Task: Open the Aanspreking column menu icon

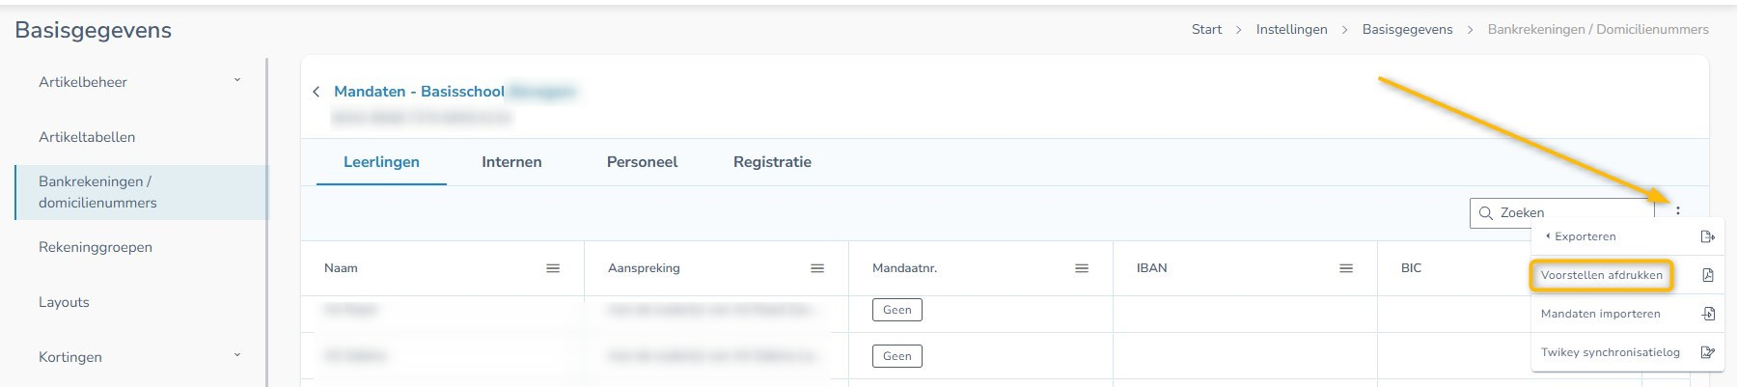Action: tap(817, 268)
